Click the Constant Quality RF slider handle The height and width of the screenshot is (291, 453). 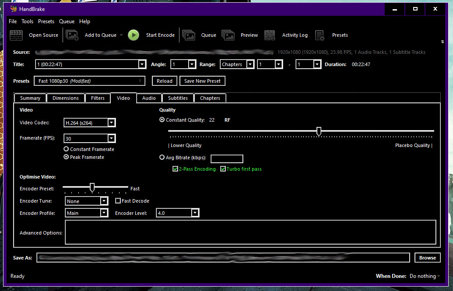coord(319,131)
